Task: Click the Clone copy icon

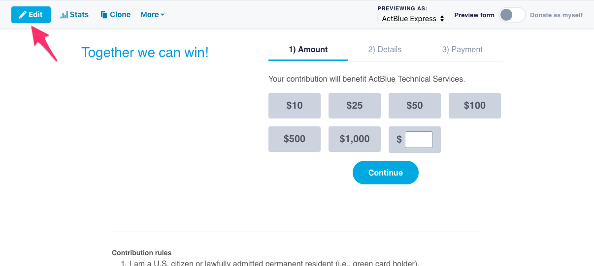Action: pos(104,15)
